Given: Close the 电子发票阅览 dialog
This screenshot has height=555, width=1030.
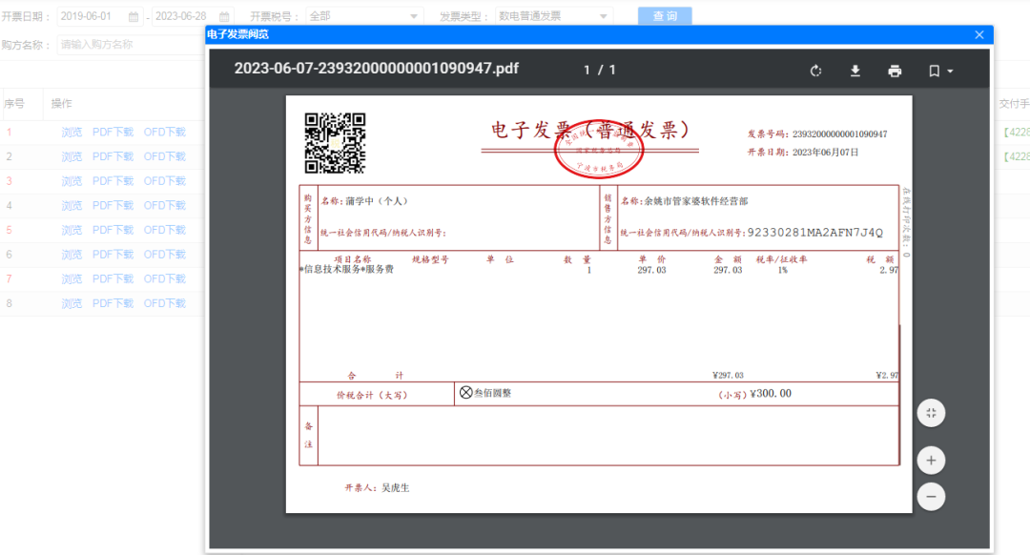Looking at the screenshot, I should click(x=978, y=35).
